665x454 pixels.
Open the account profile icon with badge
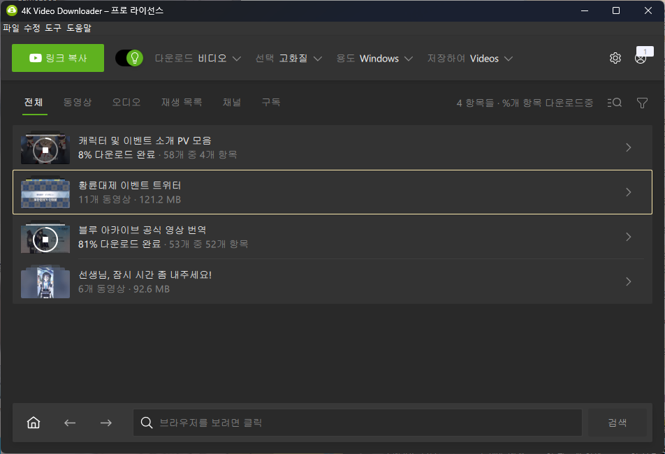coord(641,58)
